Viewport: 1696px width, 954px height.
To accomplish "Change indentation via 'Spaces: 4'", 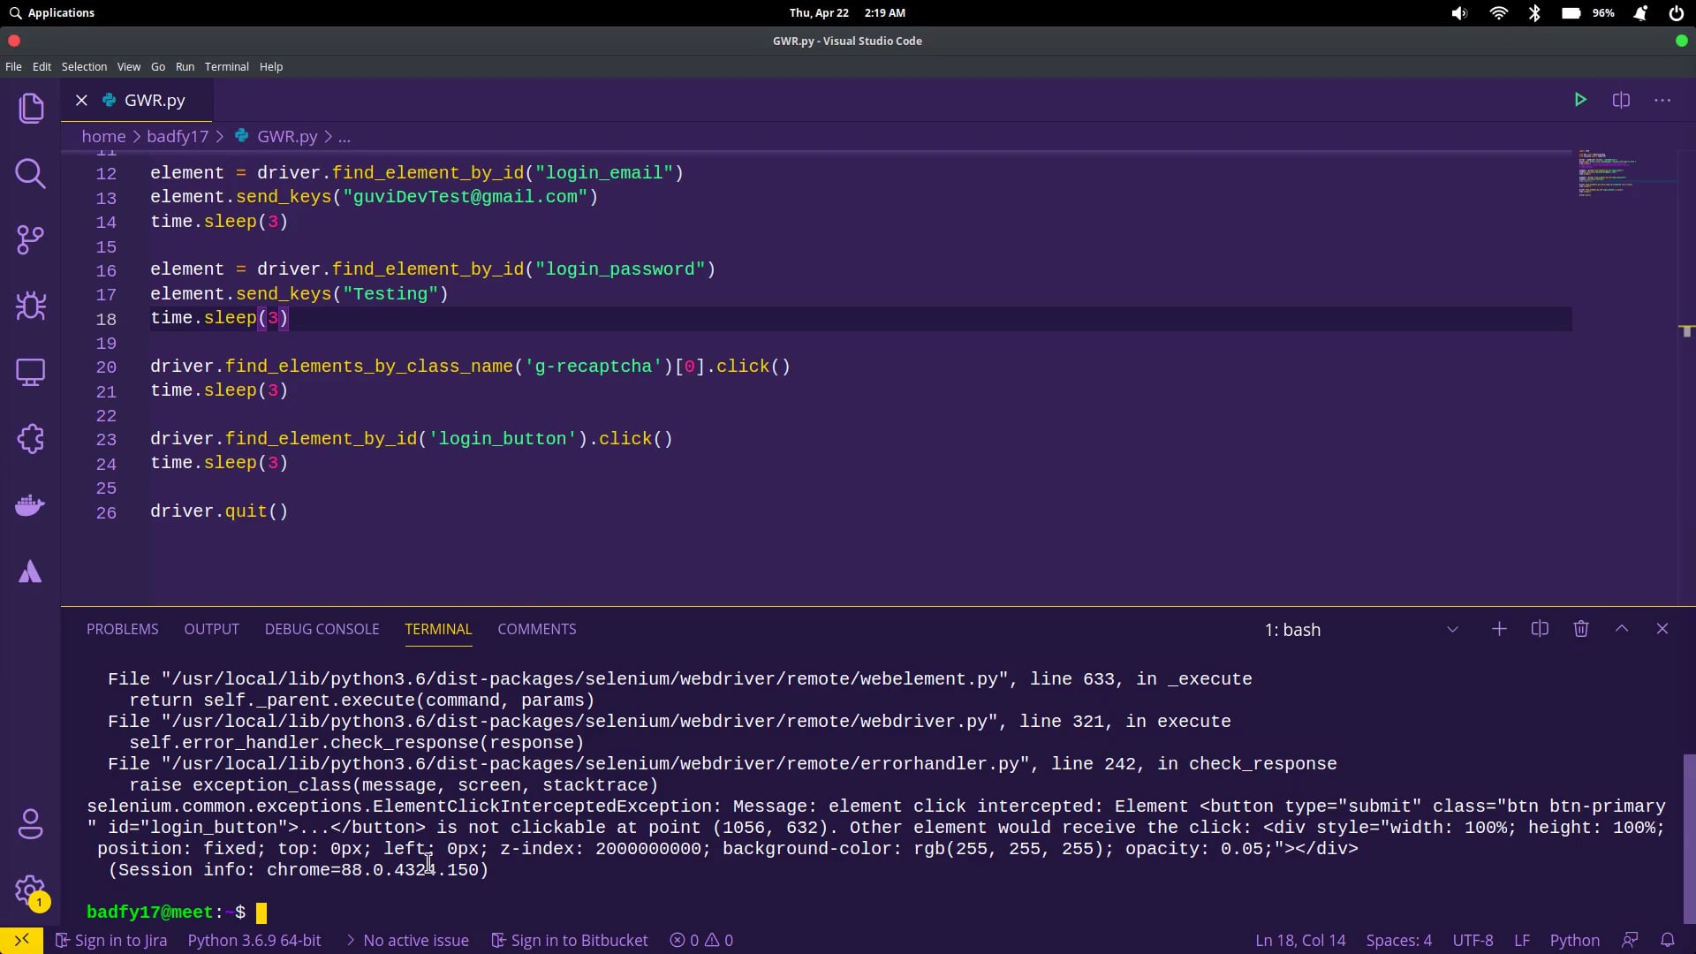I will [1399, 941].
